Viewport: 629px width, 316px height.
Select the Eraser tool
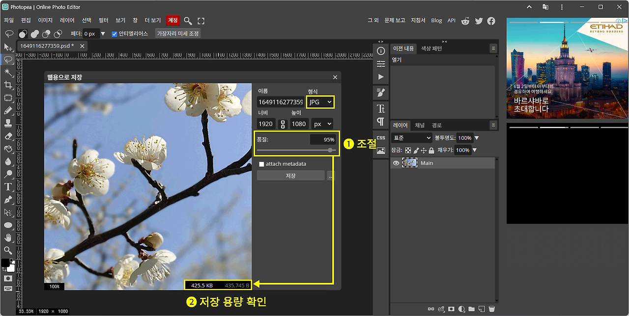pos(8,136)
